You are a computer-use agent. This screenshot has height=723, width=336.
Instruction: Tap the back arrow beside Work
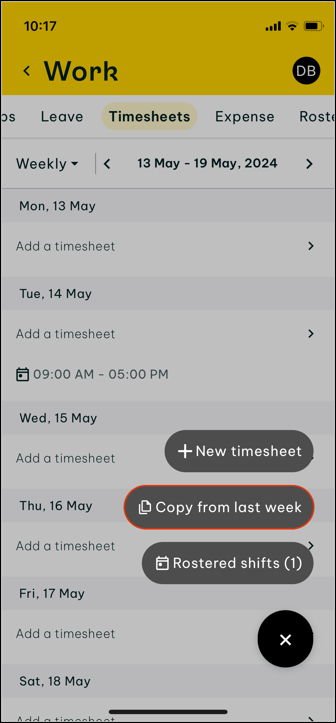[27, 71]
